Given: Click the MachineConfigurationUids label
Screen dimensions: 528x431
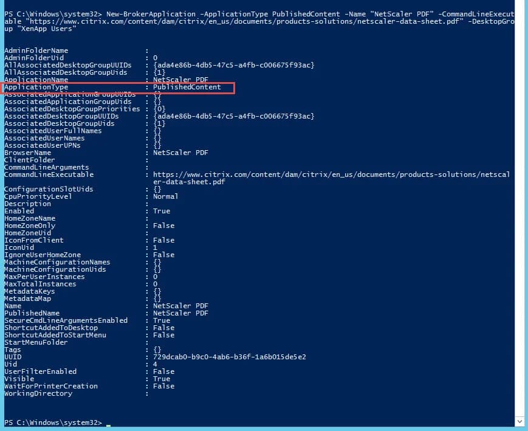Looking at the screenshot, I should tap(55, 269).
